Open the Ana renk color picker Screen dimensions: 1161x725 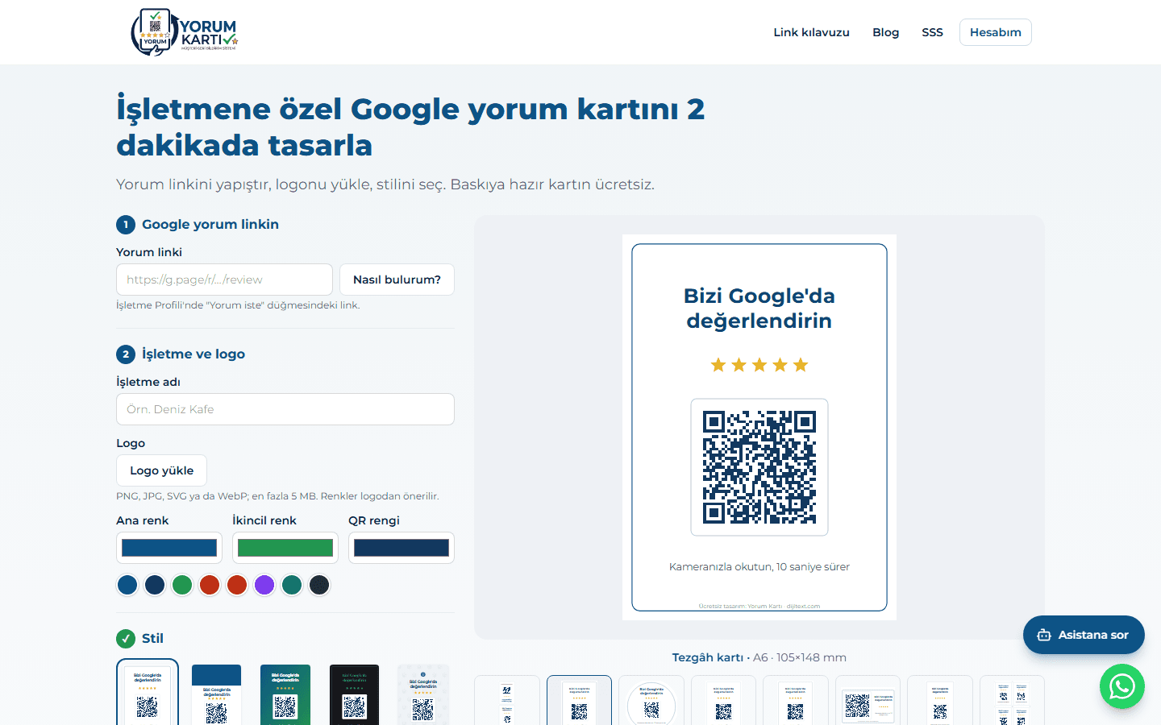(x=169, y=548)
